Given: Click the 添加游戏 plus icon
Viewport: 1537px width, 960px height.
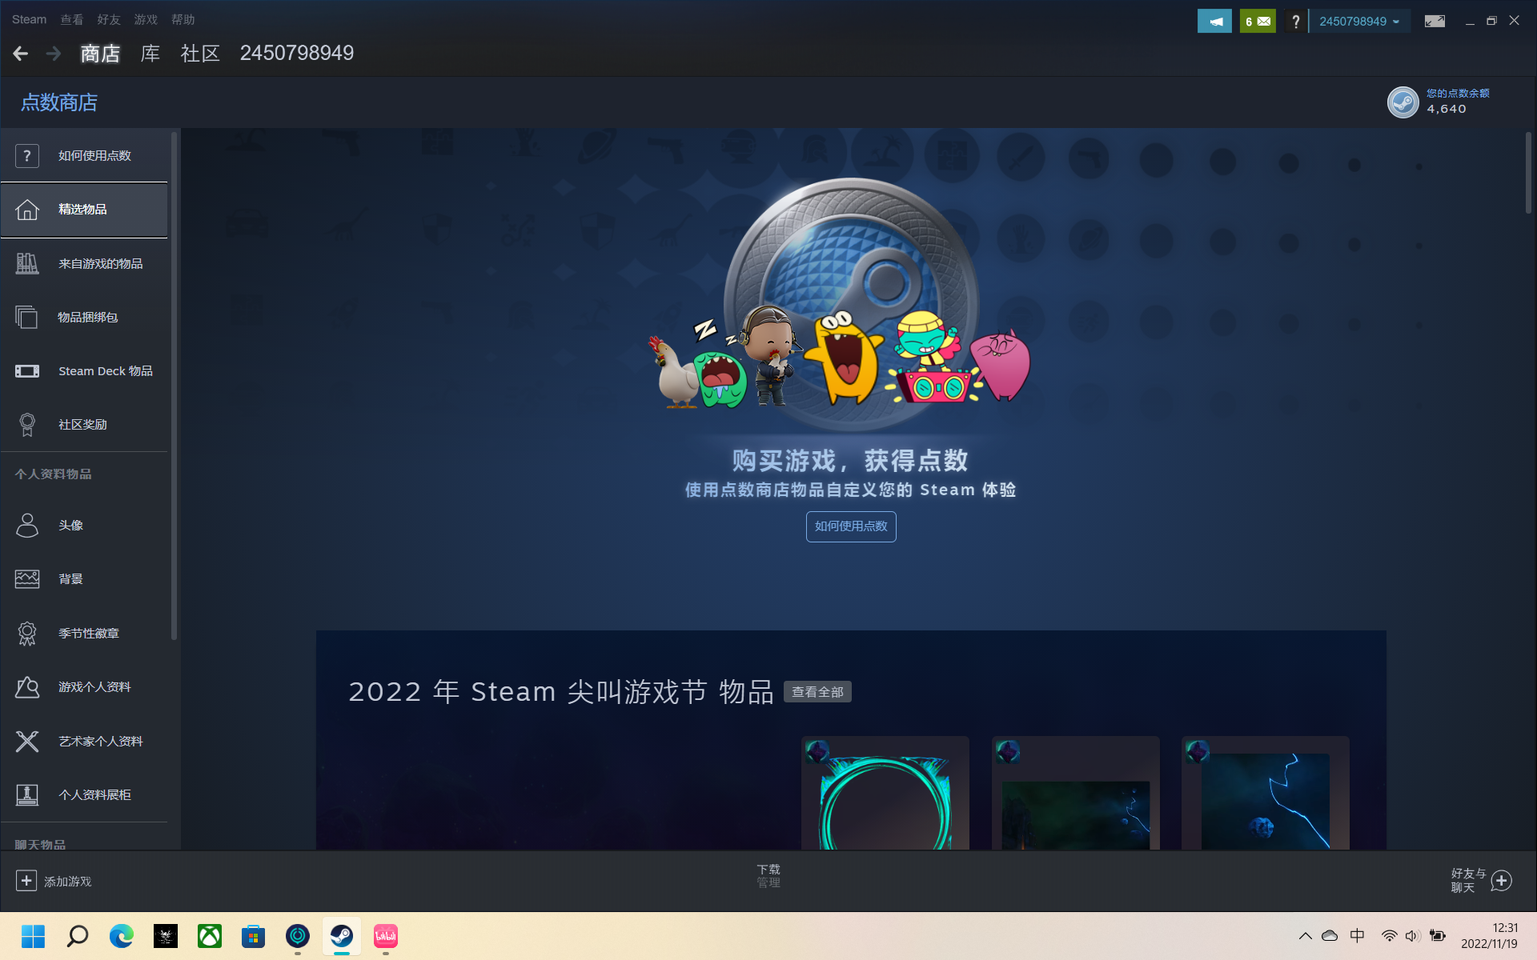Looking at the screenshot, I should click(x=26, y=881).
